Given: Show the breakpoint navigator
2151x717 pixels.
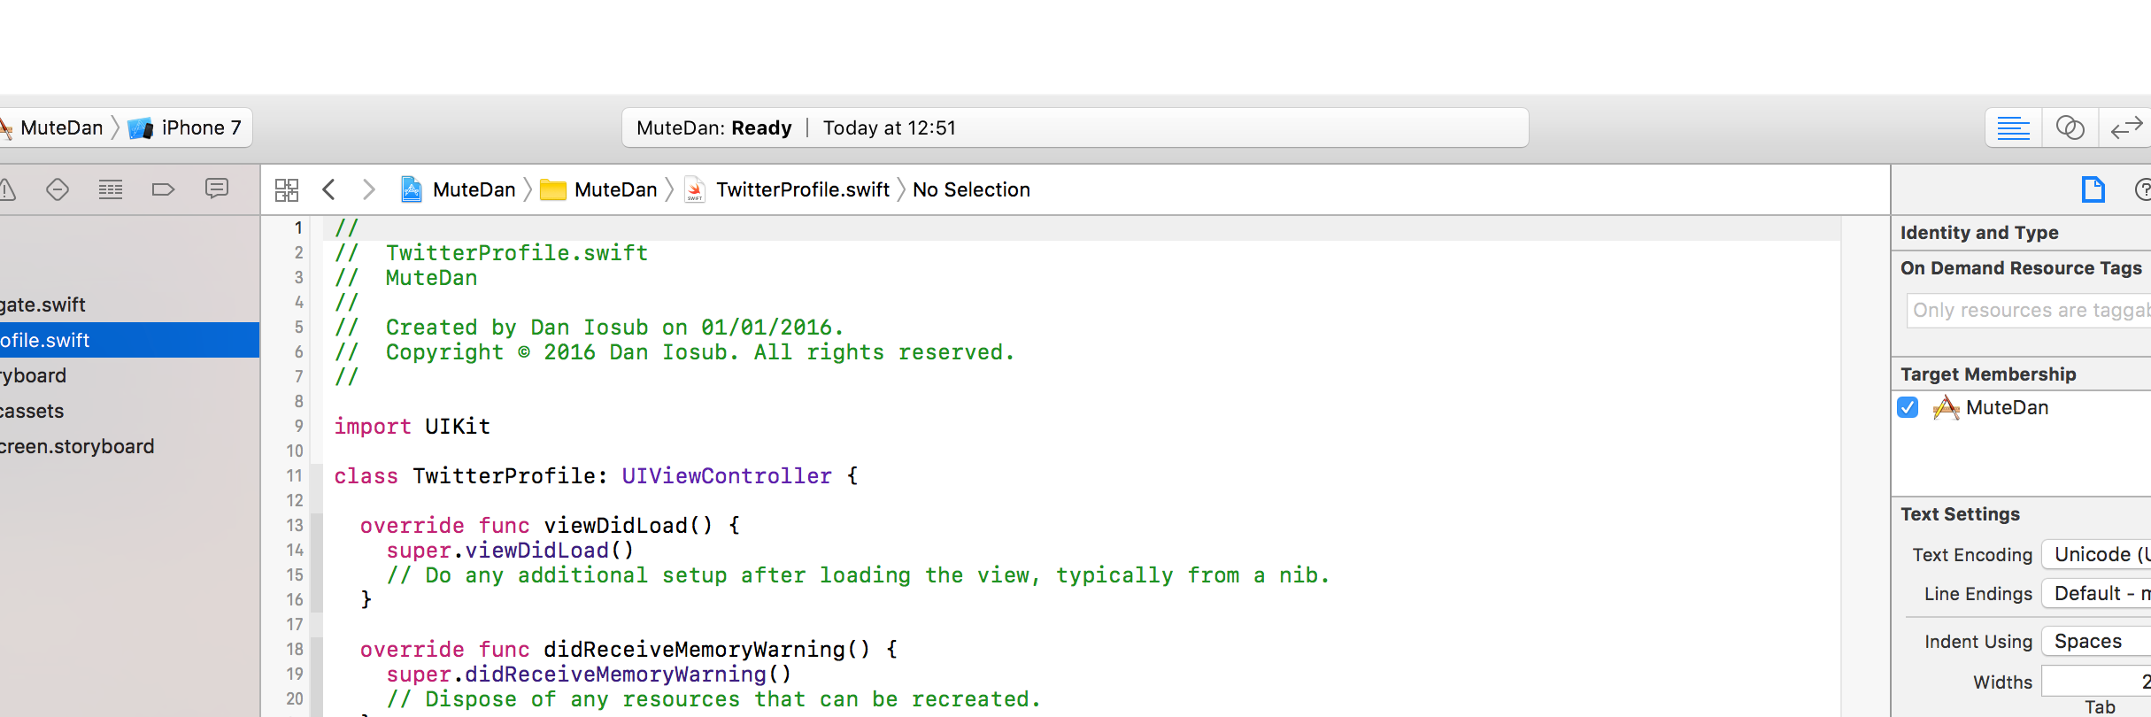Looking at the screenshot, I should (x=164, y=189).
